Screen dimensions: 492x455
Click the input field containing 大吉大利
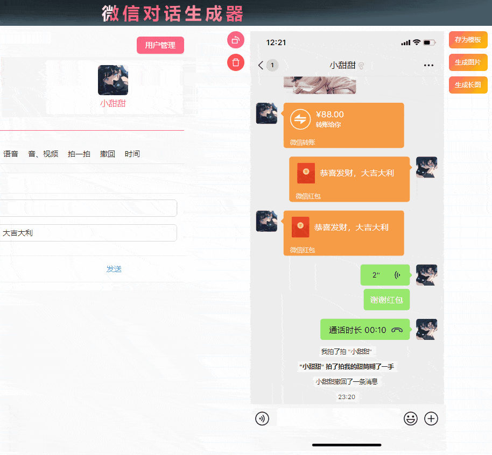(88, 233)
